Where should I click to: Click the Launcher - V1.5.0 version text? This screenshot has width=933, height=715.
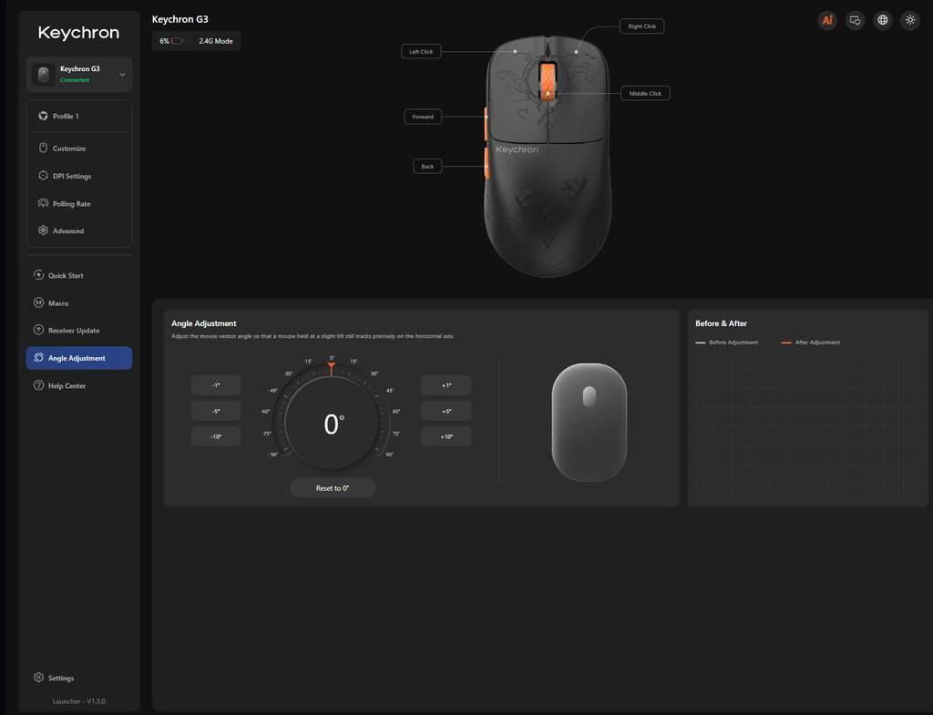coord(79,701)
